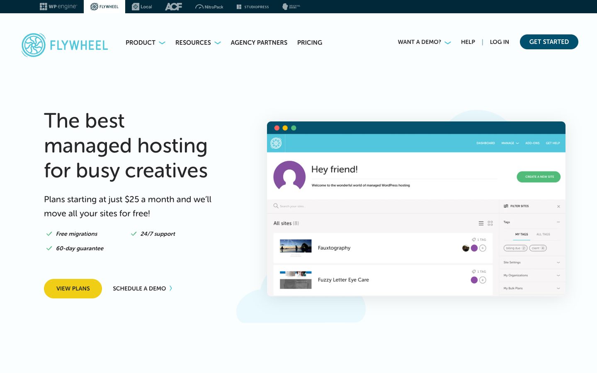Close the Filter Sites panel
This screenshot has width=597, height=373.
click(558, 206)
